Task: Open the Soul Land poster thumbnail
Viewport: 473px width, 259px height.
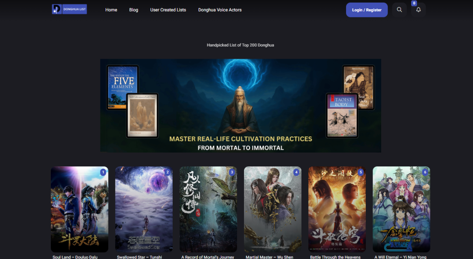Action: click(x=80, y=209)
